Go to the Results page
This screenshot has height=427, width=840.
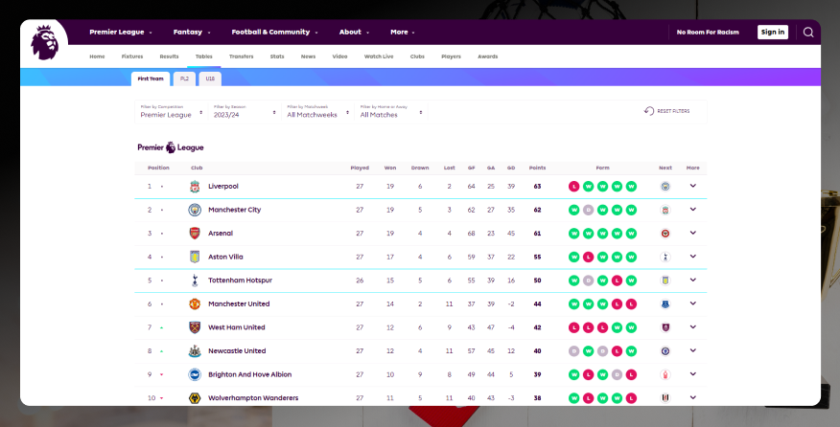coord(170,56)
